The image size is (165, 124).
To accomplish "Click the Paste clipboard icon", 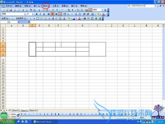I will [47, 10].
